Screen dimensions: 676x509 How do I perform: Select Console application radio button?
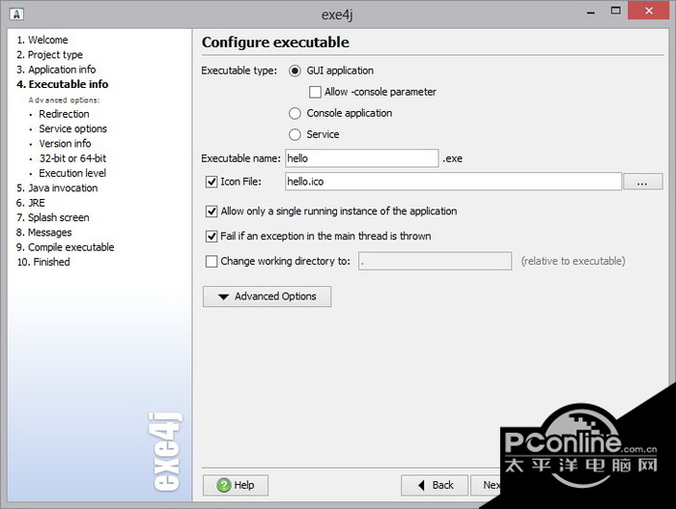coord(295,113)
